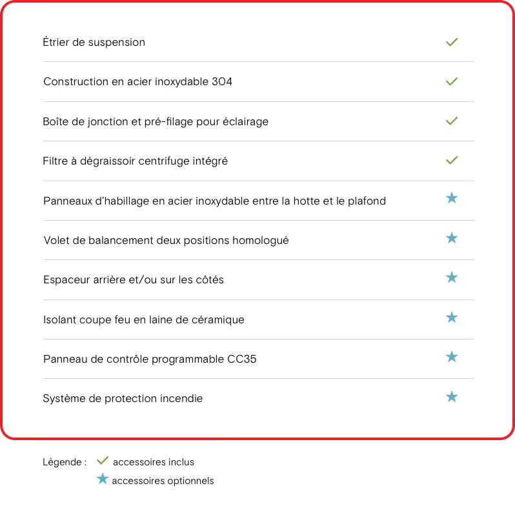The height and width of the screenshot is (515, 515).
Task: Select 'Construction en acier inoxydable 304' label
Action: click(x=137, y=81)
